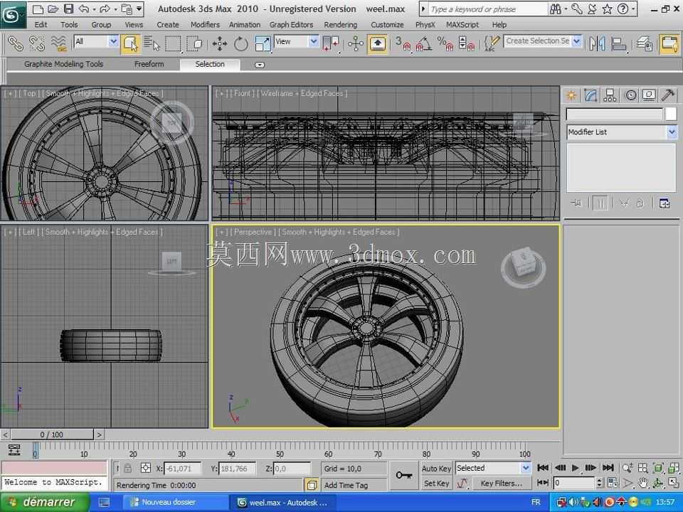Screen dimensions: 683x512
Task: Open the Utilities command panel
Action: pyautogui.click(x=668, y=95)
